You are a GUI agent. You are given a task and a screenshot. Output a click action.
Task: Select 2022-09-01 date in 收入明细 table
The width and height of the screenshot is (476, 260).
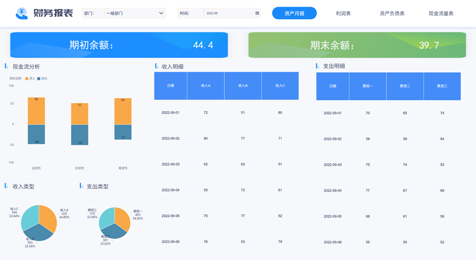pyautogui.click(x=171, y=113)
